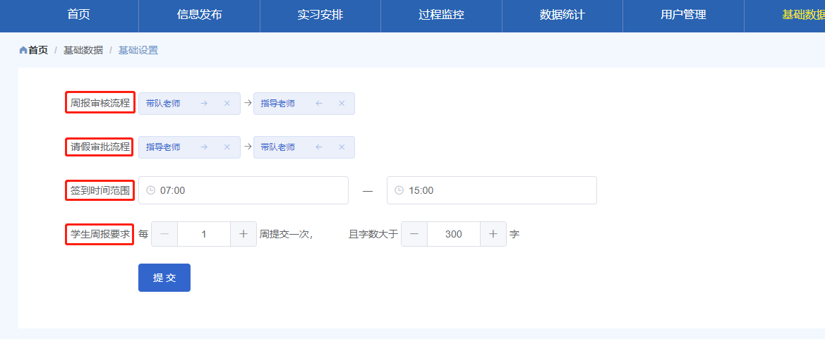Click the 基础设置 breadcrumb item
Image resolution: width=825 pixels, height=339 pixels.
(x=138, y=51)
